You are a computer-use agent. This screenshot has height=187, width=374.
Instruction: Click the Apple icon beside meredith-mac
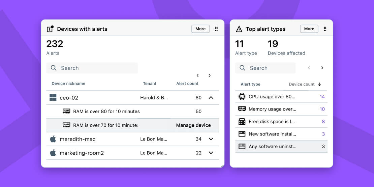click(x=53, y=139)
